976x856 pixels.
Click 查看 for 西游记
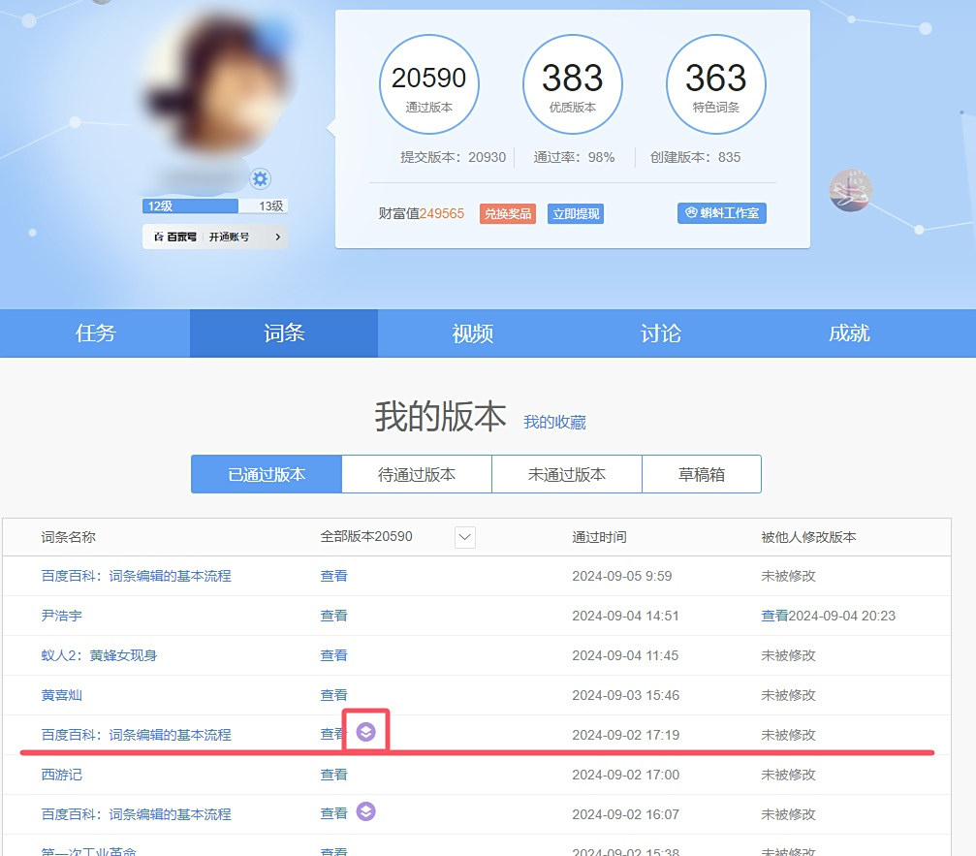(333, 775)
